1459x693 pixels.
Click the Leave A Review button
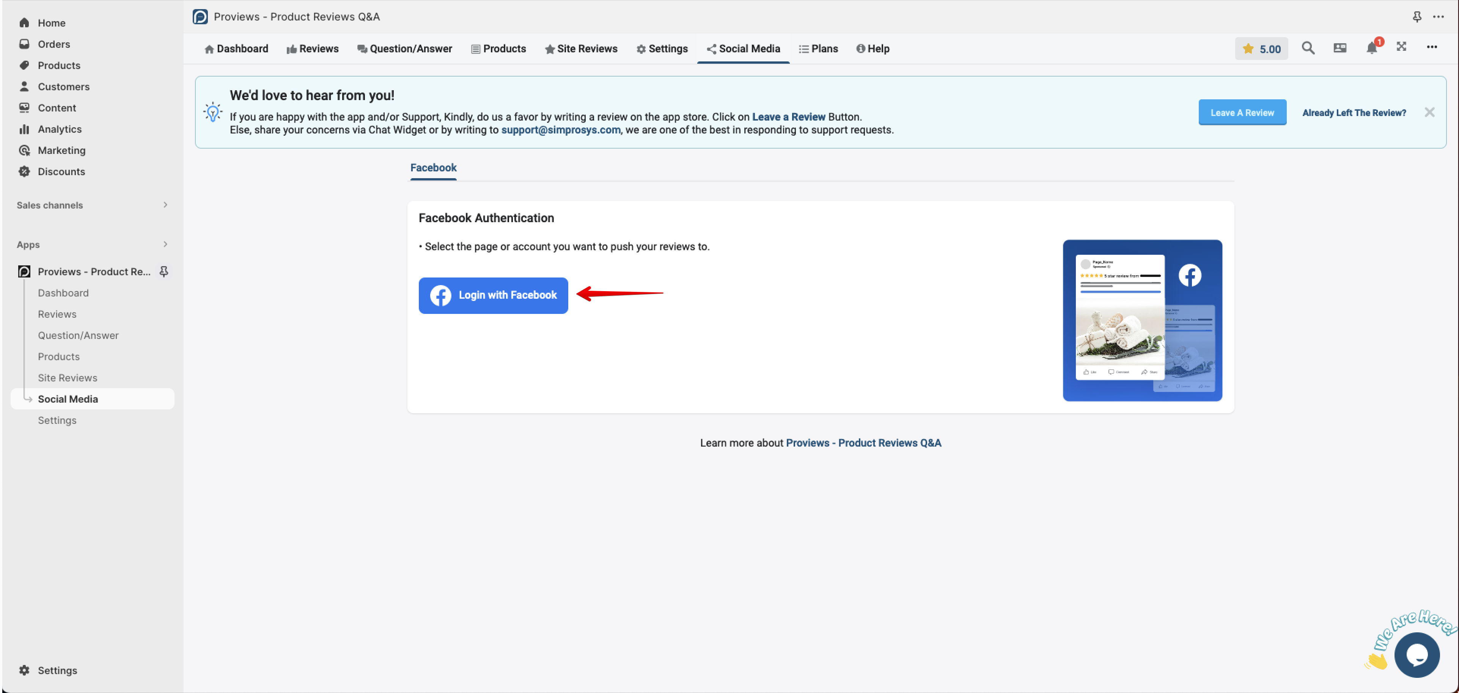coord(1242,113)
